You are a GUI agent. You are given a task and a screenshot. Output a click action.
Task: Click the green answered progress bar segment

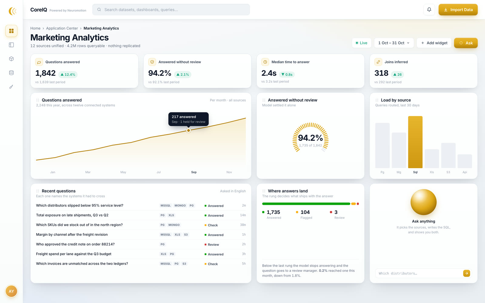point(306,204)
